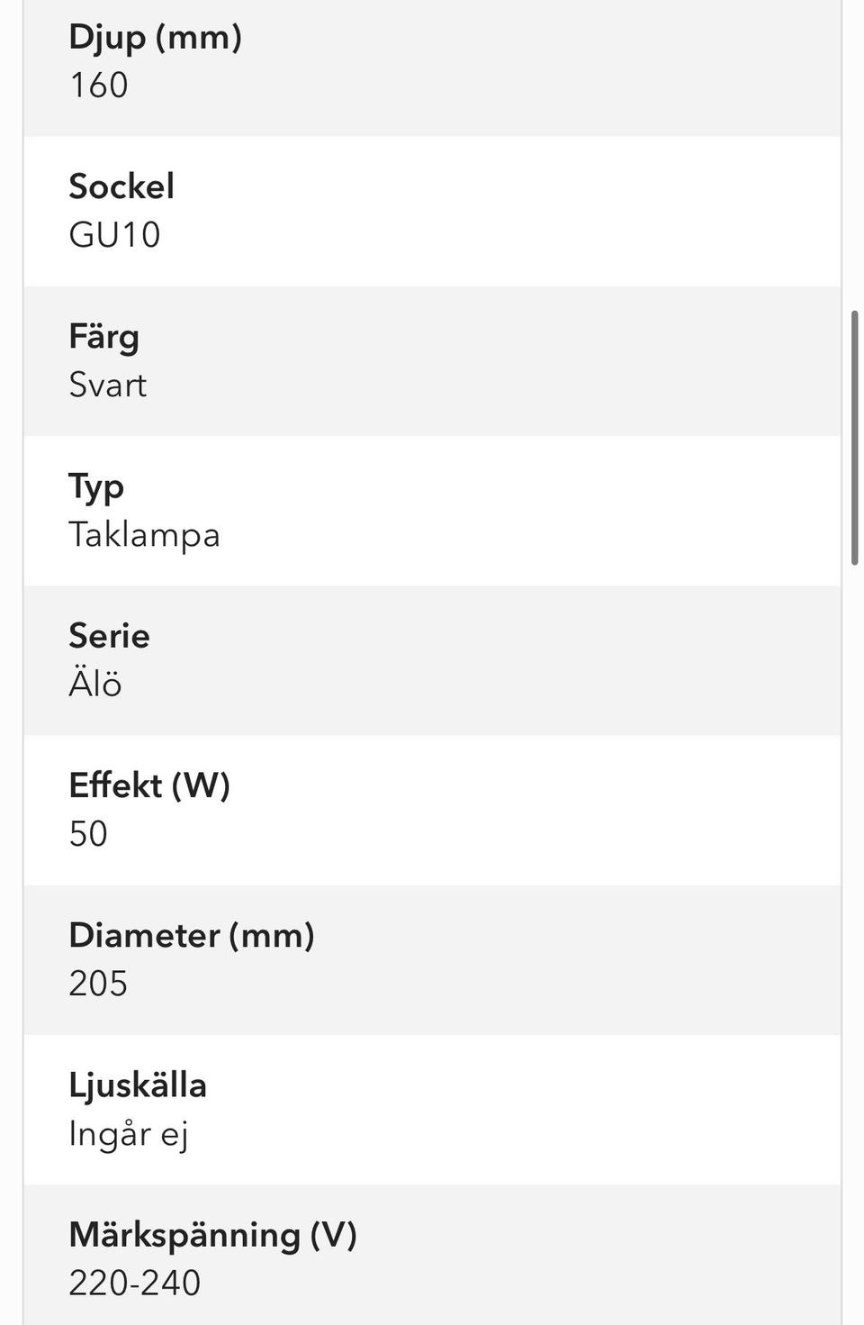This screenshot has width=864, height=1325.
Task: Select the Märkspänning (V) label
Action: pos(213,1235)
